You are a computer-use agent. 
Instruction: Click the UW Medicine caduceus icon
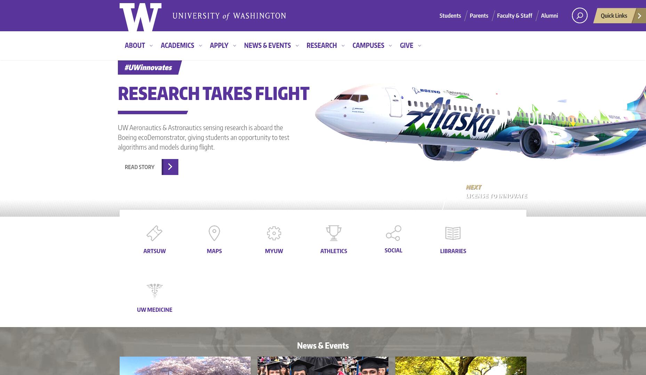coord(154,291)
